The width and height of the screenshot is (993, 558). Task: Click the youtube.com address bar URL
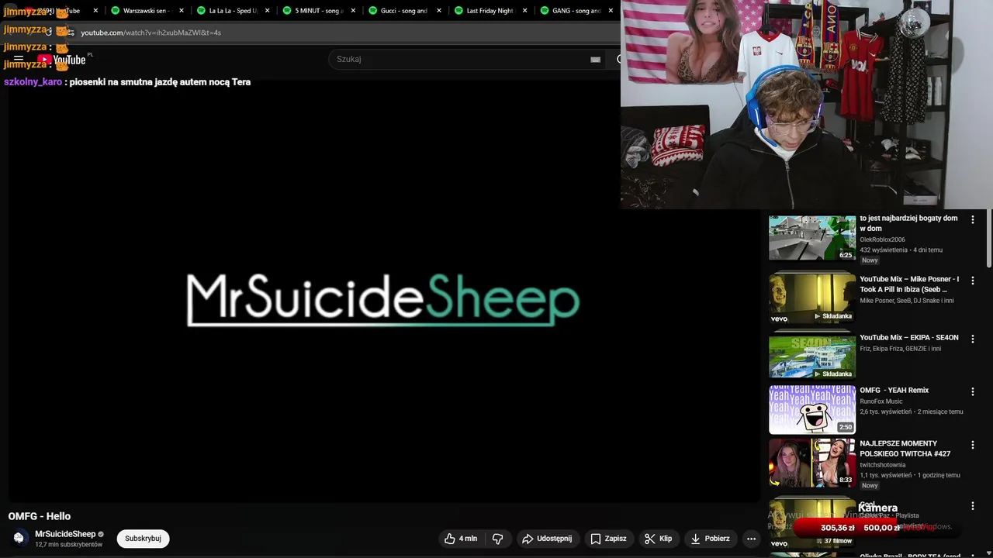tap(151, 33)
